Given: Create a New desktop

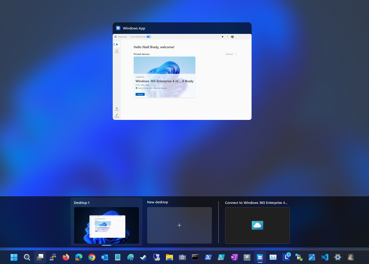Looking at the screenshot, I should tap(179, 225).
